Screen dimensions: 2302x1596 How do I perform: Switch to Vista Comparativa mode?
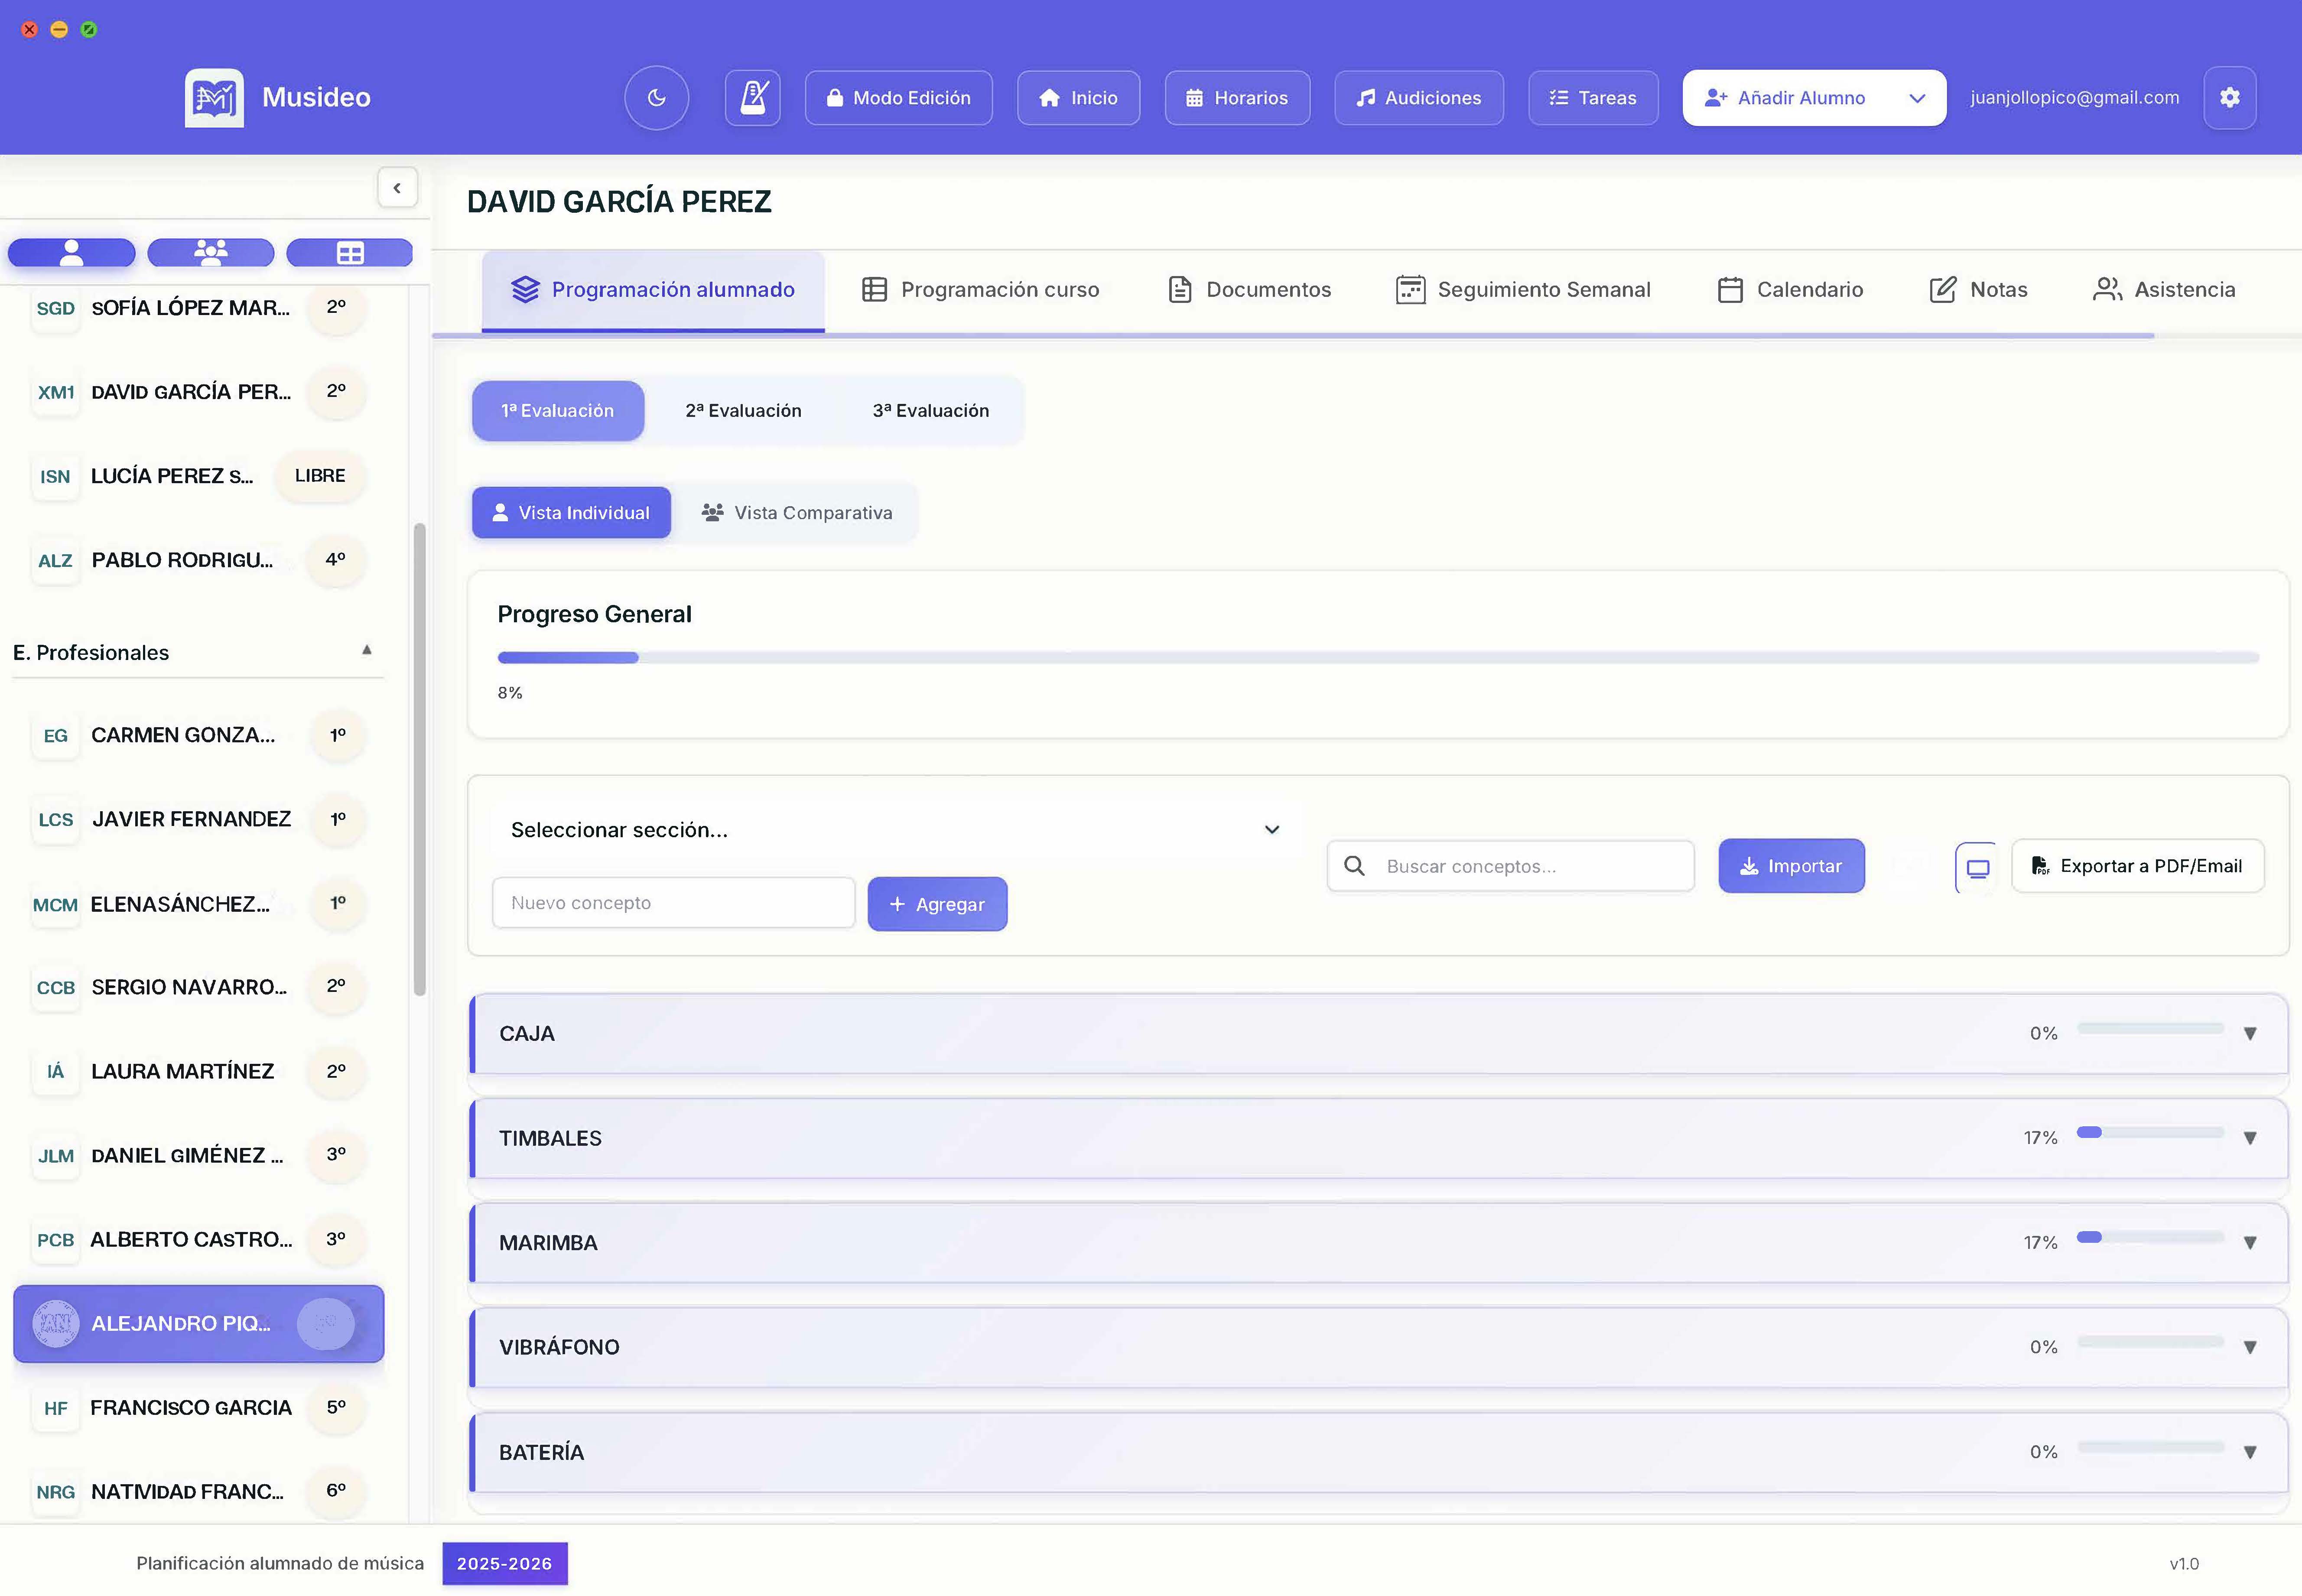[796, 513]
